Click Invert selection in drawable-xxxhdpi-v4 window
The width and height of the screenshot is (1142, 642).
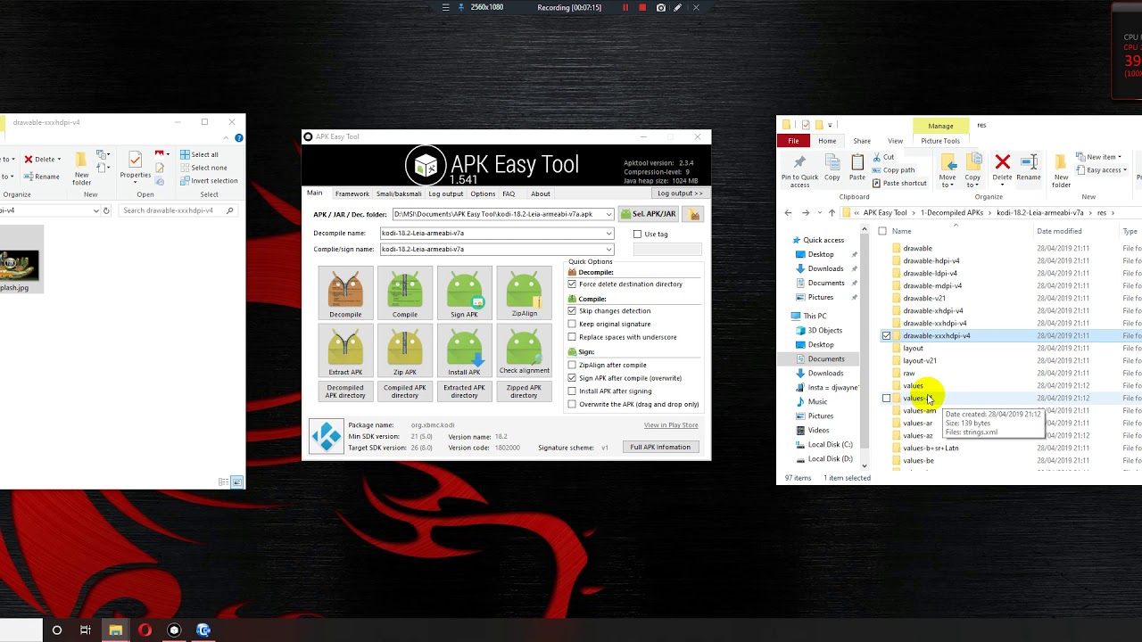[209, 180]
